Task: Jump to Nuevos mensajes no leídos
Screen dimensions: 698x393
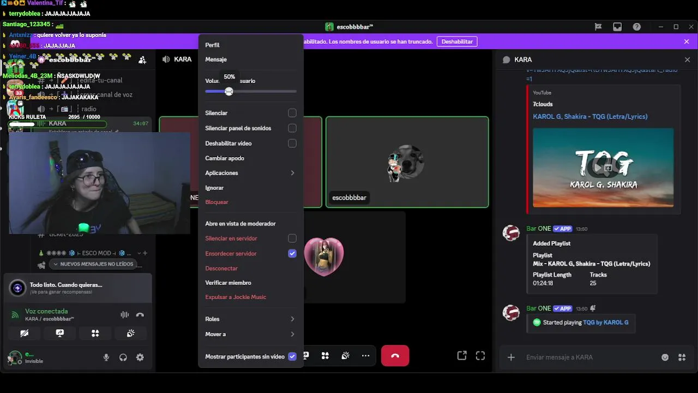Action: click(93, 264)
